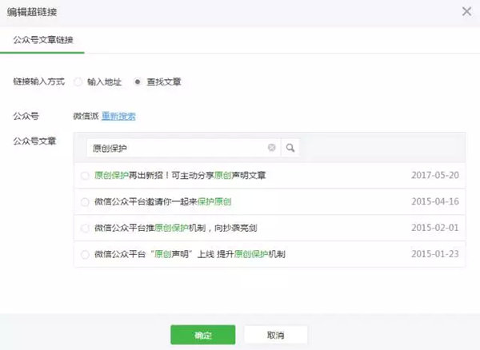
Task: Pick the radio button for the 2017-05-20 article
Action: [86, 175]
